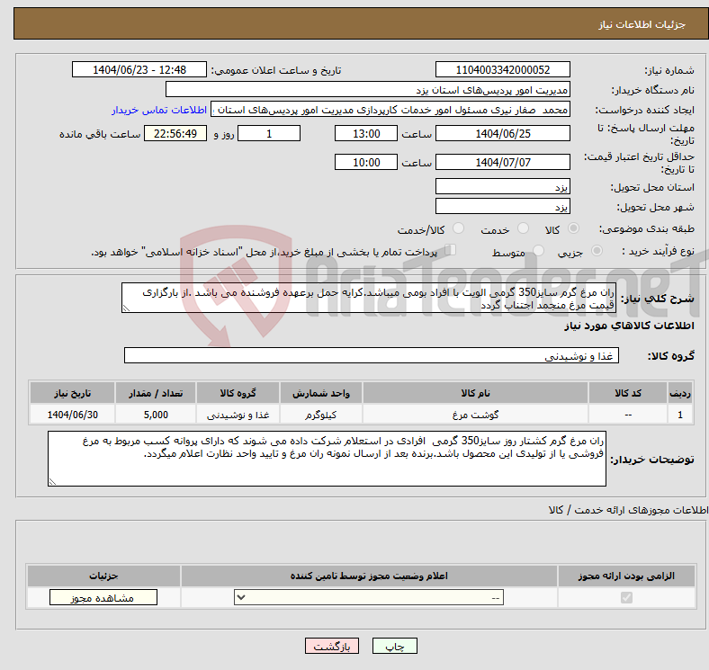The width and height of the screenshot is (709, 670).
Task: Click the price validity date 1404/07/07
Action: 502,162
